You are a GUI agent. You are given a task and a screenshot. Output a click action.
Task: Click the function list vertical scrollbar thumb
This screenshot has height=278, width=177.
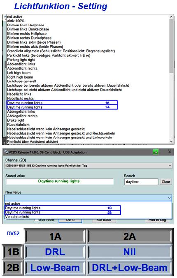171,46
